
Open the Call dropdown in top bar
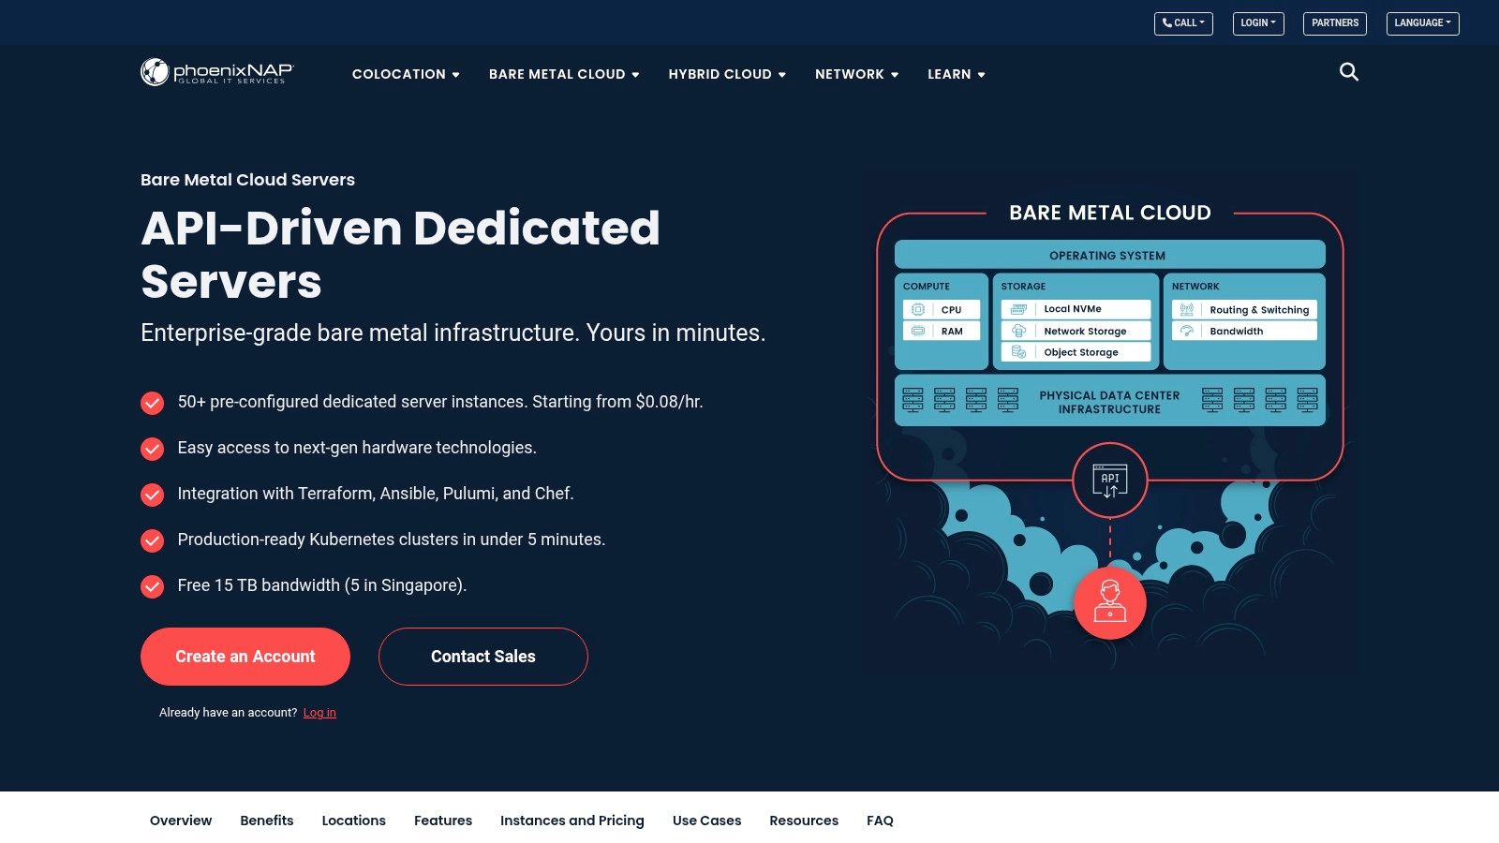[x=1182, y=23]
